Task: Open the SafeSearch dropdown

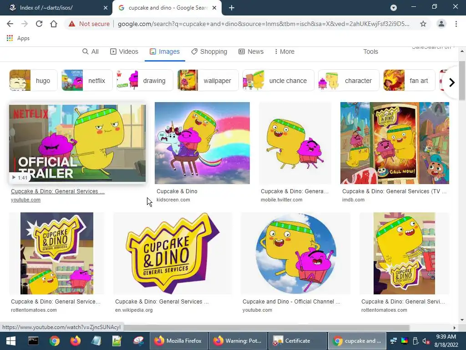Action: coord(433,47)
